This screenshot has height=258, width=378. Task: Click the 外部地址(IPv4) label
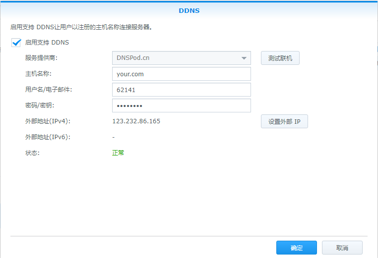point(48,121)
